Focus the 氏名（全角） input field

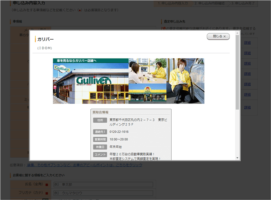click(103, 185)
